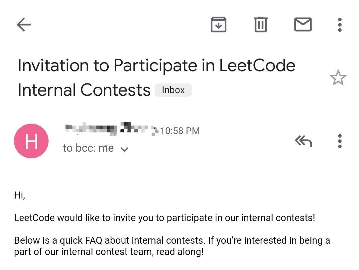This screenshot has width=359, height=270.
Task: Go back using the left arrow
Action: tap(24, 25)
